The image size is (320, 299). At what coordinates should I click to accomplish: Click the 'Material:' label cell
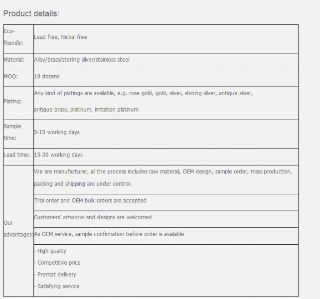14,60
